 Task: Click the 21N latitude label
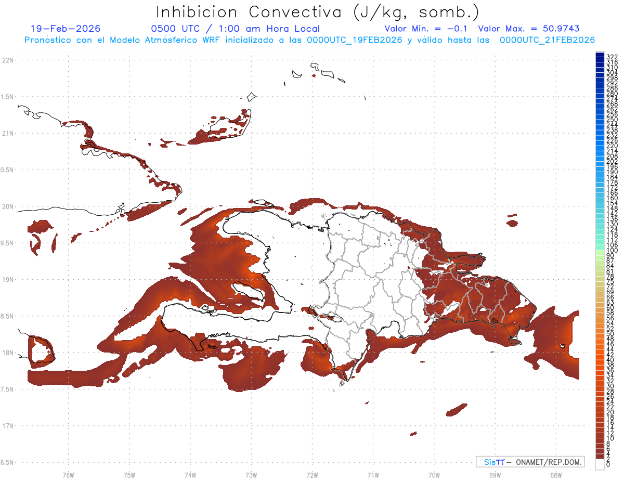coord(8,133)
